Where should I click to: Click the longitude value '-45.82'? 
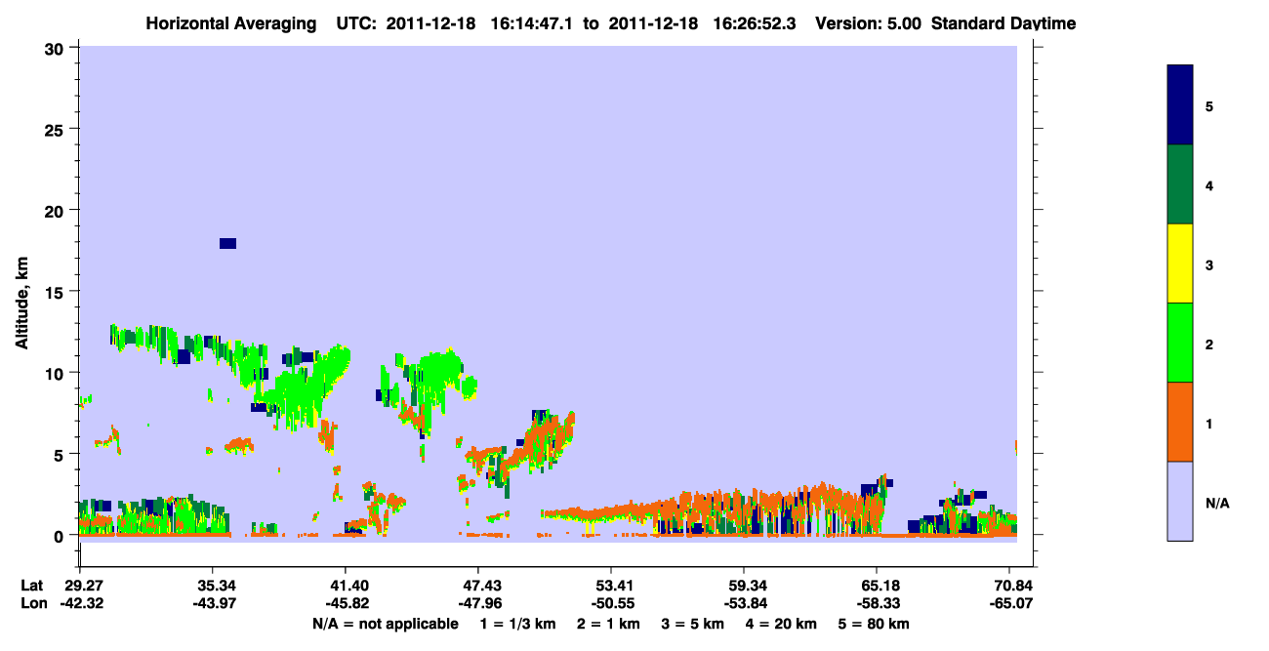pos(346,603)
